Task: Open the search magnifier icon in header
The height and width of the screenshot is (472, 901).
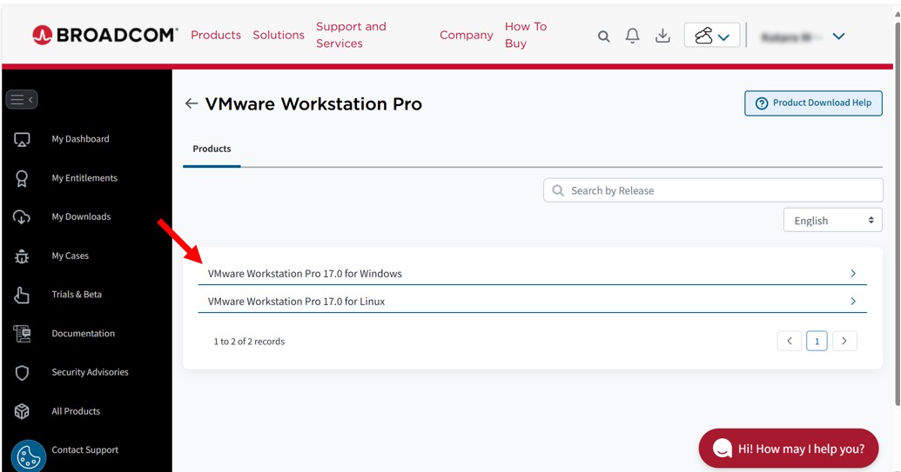Action: (x=603, y=37)
